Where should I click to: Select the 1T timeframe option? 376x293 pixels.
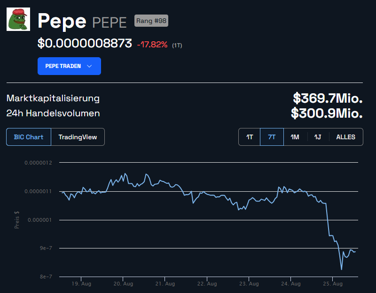tap(249, 137)
